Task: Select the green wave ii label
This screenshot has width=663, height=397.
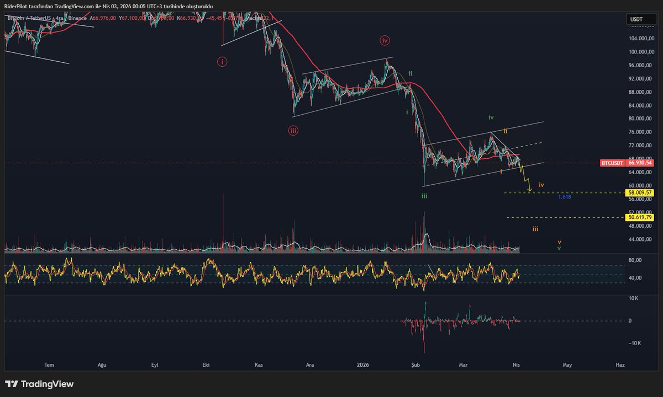Action: click(x=410, y=73)
